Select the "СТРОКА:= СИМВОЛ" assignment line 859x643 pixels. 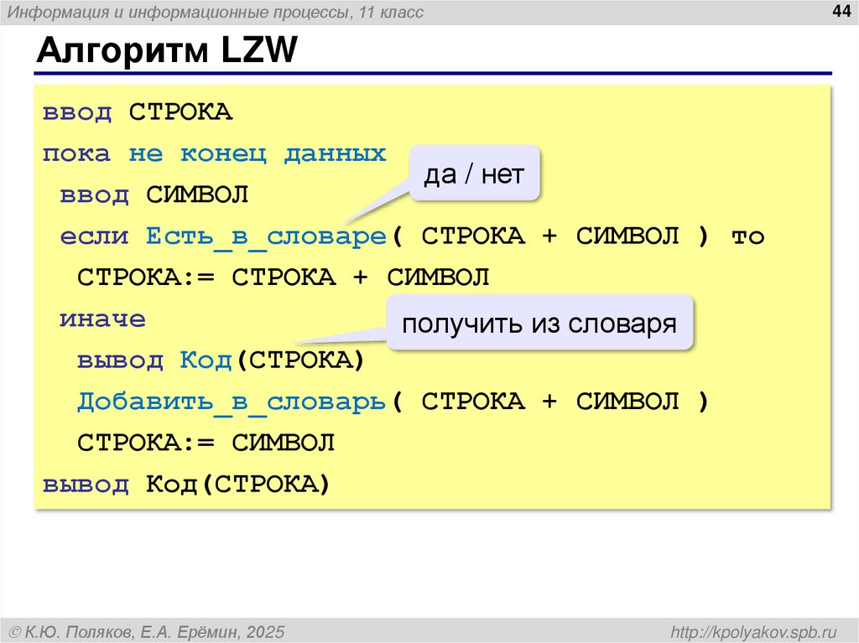point(206,442)
